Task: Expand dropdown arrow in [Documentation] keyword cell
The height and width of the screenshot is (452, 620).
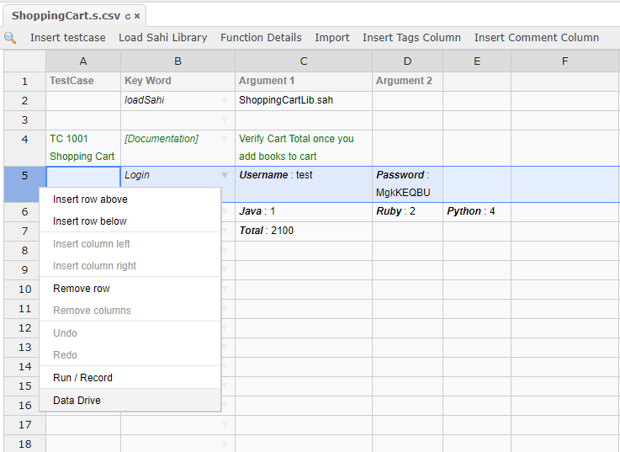Action: pyautogui.click(x=225, y=139)
